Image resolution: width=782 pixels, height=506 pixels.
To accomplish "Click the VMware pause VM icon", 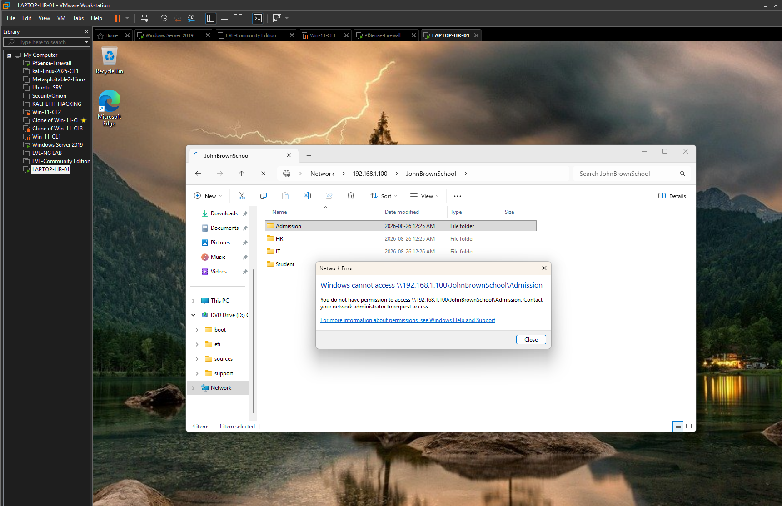I will [118, 18].
